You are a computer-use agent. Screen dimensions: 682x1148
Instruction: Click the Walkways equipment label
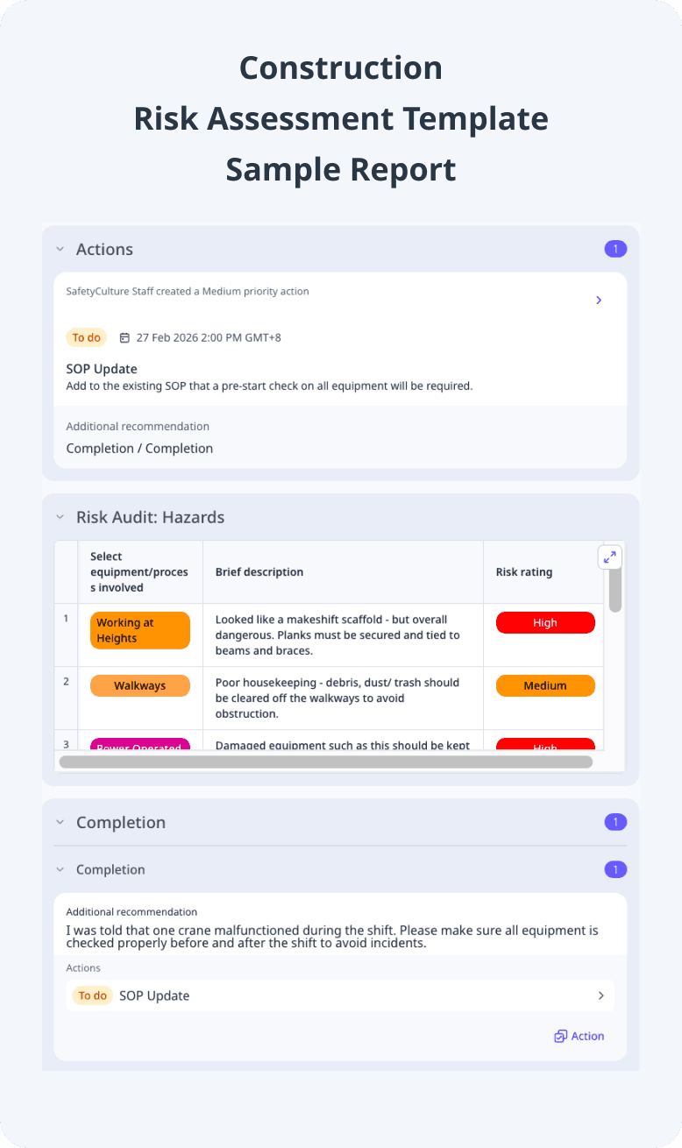[139, 685]
